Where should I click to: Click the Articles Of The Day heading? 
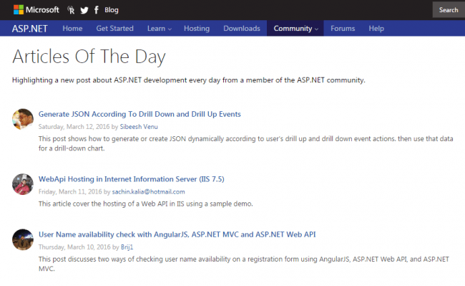point(89,57)
